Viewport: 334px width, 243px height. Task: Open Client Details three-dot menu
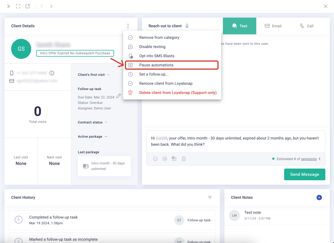[128, 26]
